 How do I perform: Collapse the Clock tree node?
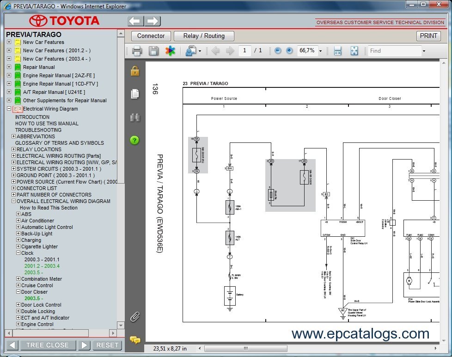coord(18,253)
